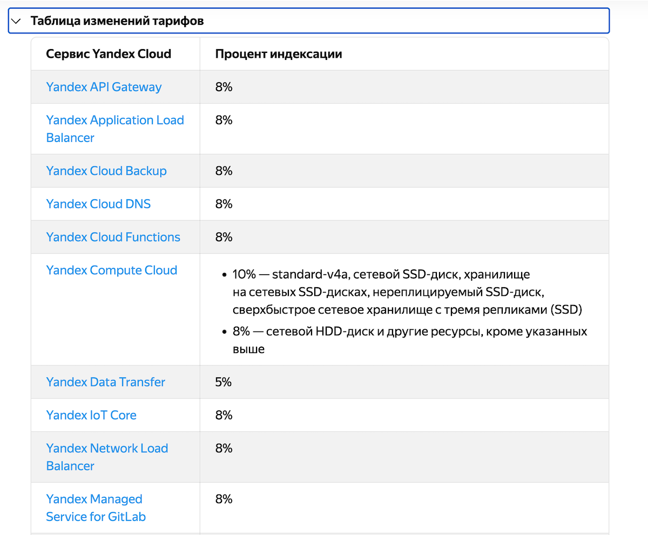
Task: Click the 5% value for Data Transfer
Action: 224,382
